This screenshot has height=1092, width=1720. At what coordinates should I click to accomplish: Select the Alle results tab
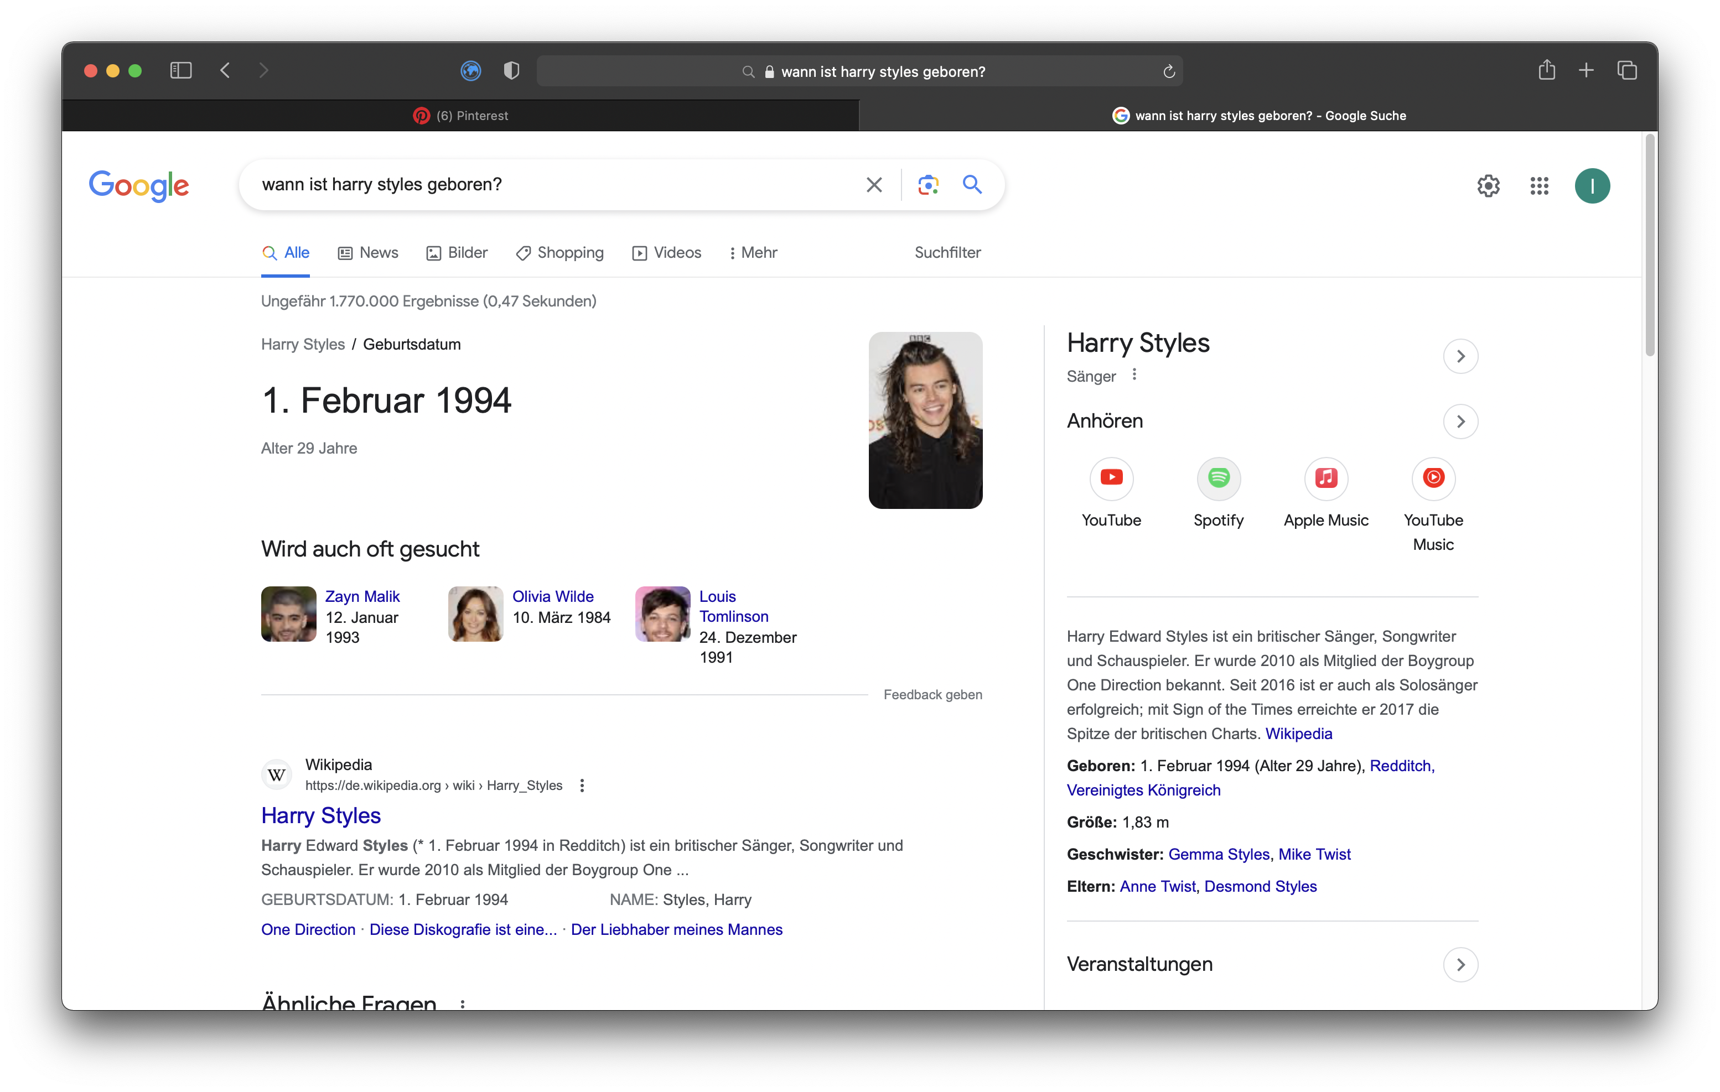click(x=285, y=253)
